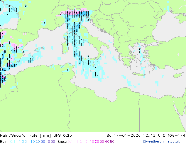Pick the Snow legend value 5

(87, 142)
